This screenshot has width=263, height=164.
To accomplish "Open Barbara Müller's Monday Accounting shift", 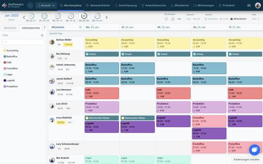I will 102,43.
